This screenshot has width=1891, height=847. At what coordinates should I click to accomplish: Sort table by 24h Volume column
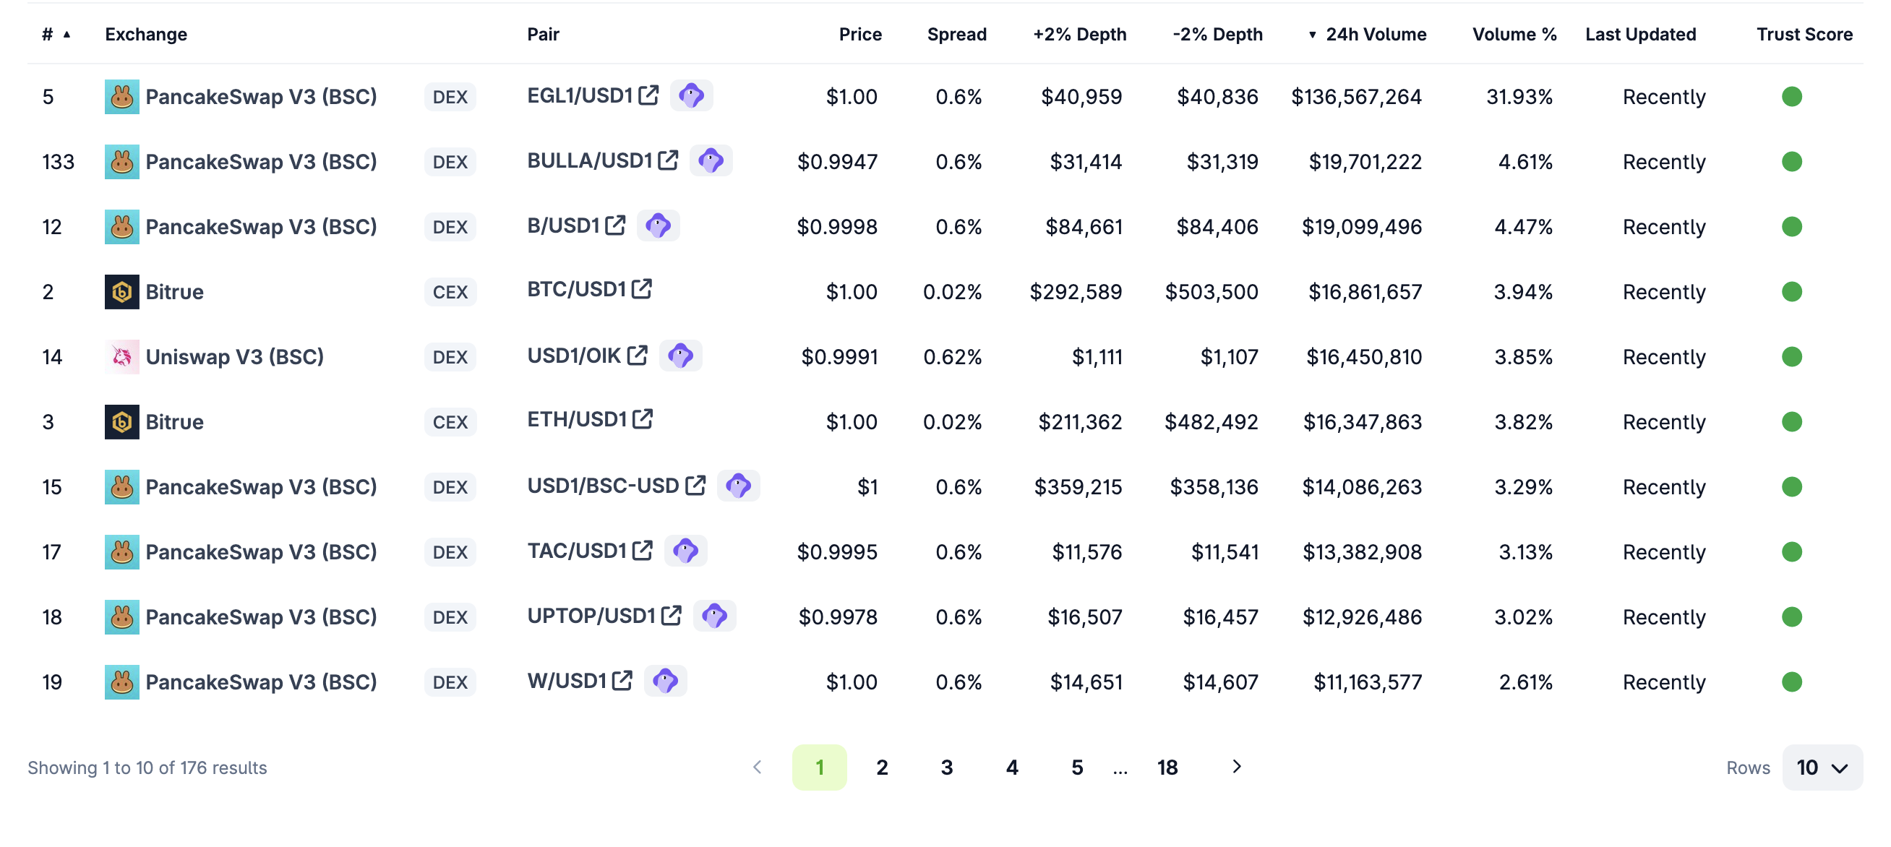1375,35
